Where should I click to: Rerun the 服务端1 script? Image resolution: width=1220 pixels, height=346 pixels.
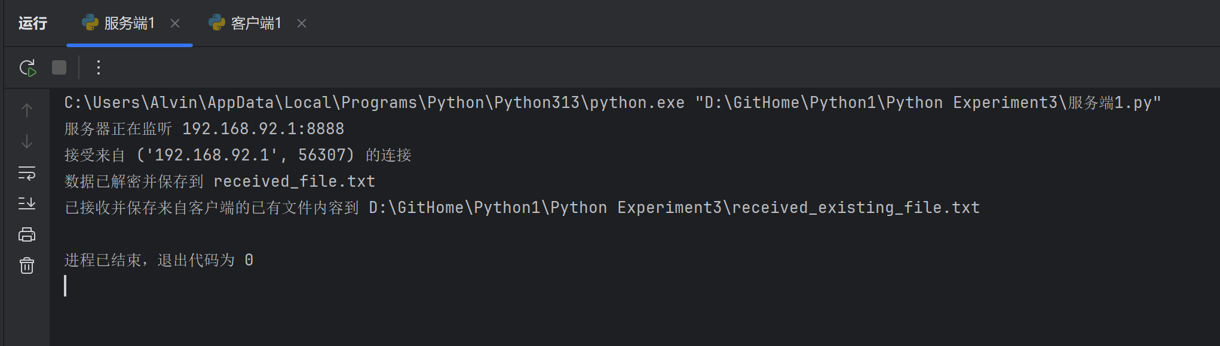pos(27,68)
